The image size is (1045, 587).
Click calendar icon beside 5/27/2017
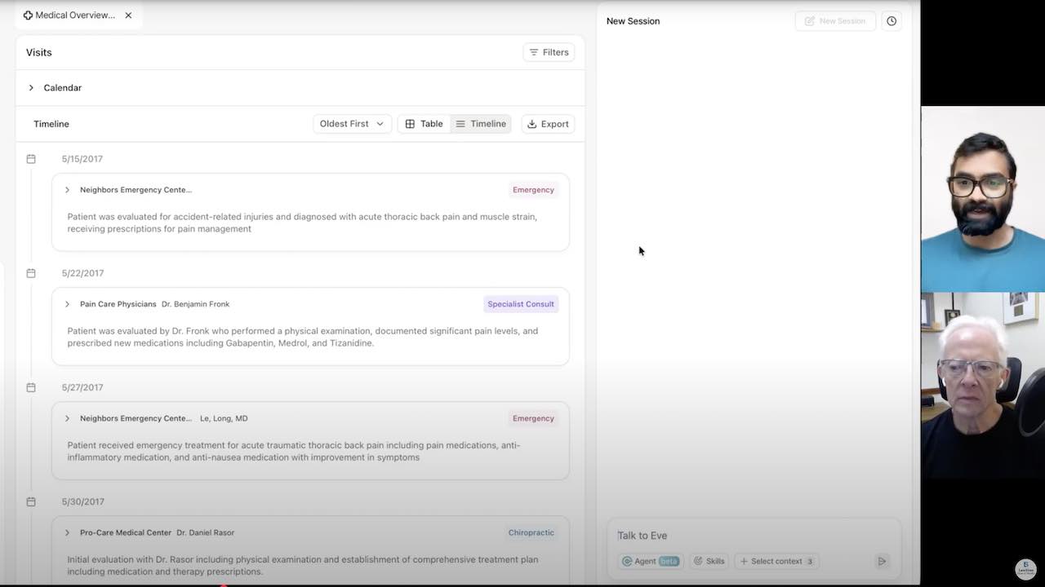coord(31,387)
